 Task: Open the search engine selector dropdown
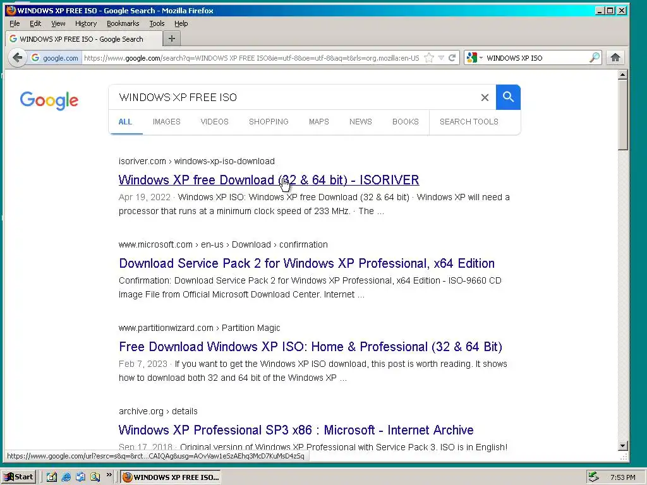[474, 57]
